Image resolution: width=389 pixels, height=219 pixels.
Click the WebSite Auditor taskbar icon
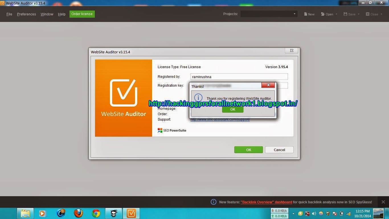(x=131, y=213)
